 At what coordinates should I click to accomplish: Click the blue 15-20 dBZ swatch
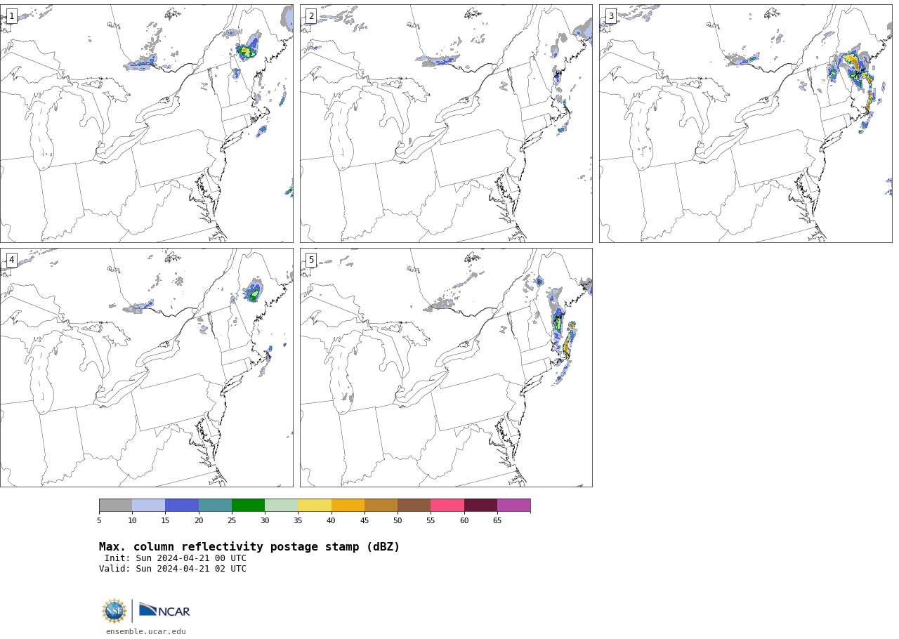pos(182,506)
